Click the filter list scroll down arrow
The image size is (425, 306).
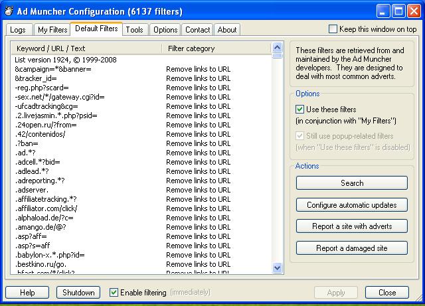[x=277, y=268]
